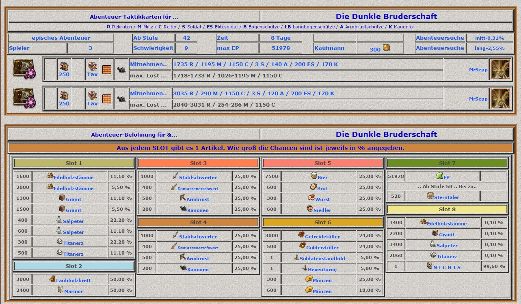Click the Hexenturm icon in Slot 6

(x=303, y=268)
